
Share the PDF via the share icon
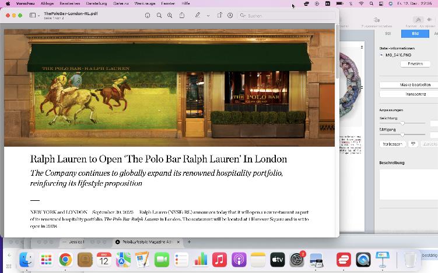pyautogui.click(x=182, y=15)
